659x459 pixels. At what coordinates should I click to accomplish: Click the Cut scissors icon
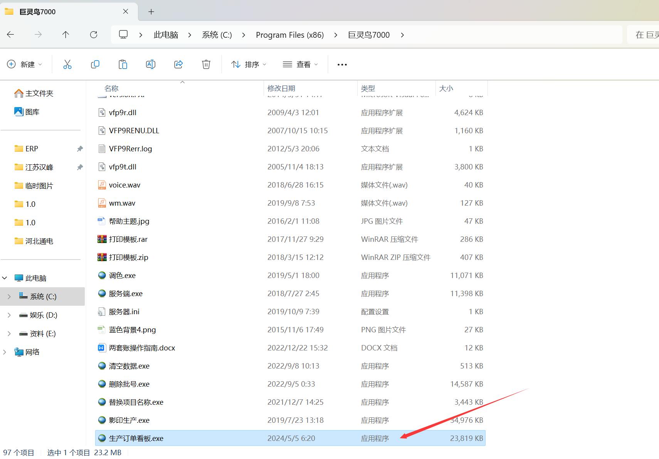67,64
